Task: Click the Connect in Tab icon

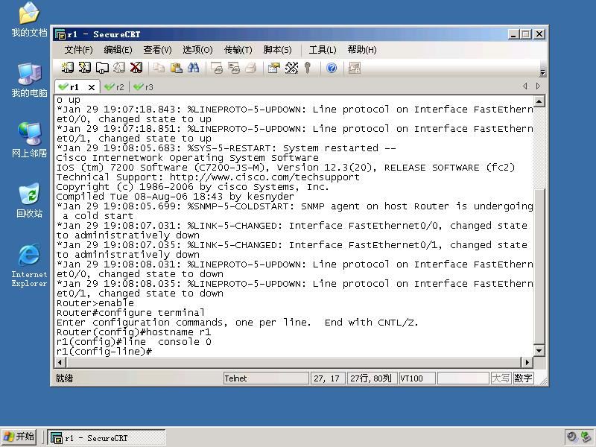Action: tap(102, 68)
